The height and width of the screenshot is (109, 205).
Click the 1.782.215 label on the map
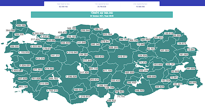(x=52, y=90)
